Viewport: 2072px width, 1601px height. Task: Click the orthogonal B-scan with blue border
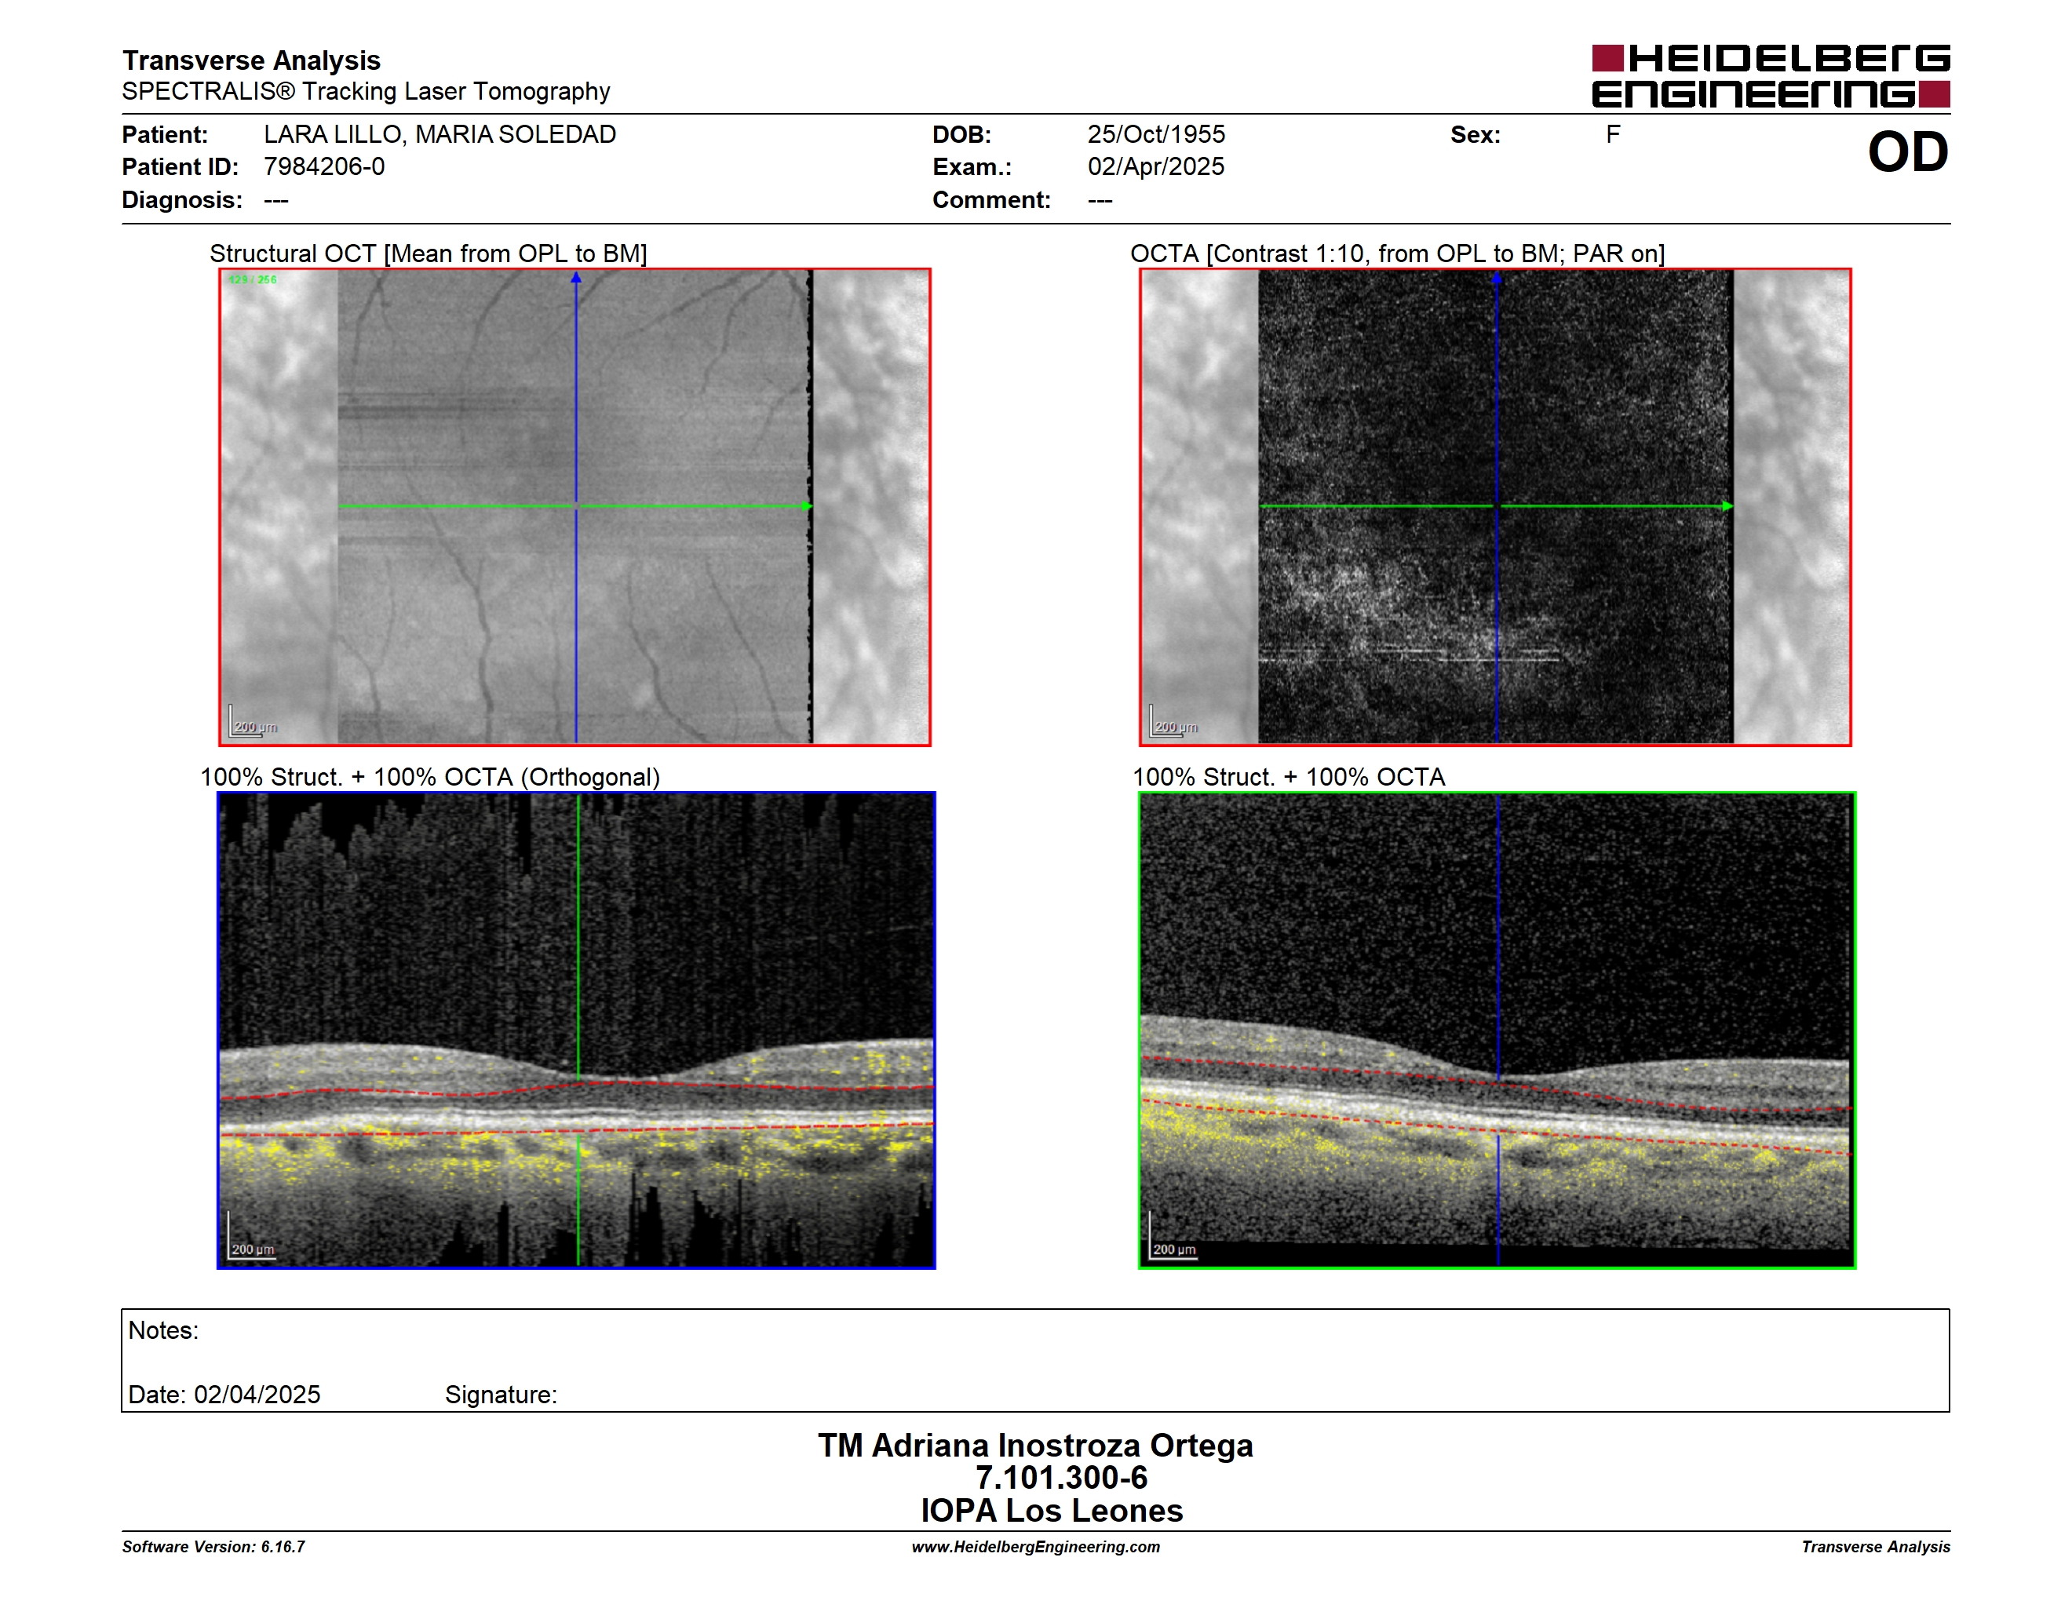576,1030
